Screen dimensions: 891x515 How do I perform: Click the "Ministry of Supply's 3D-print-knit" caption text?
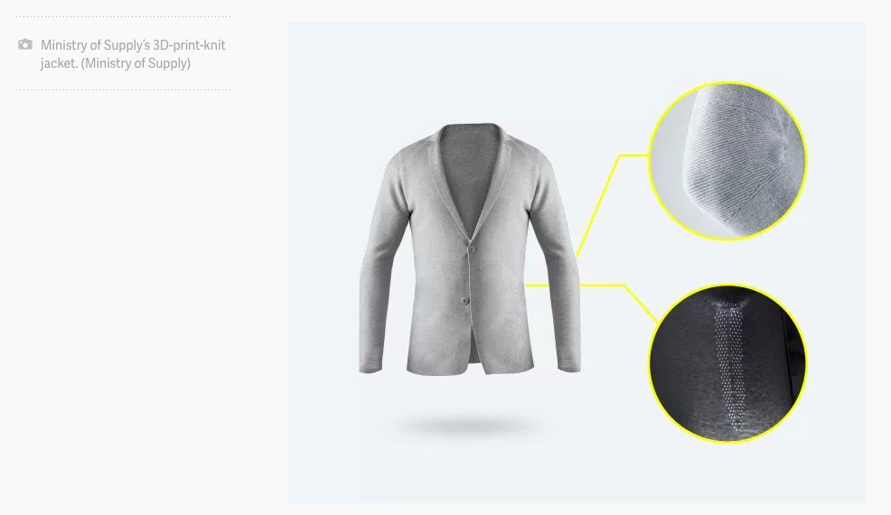[133, 45]
